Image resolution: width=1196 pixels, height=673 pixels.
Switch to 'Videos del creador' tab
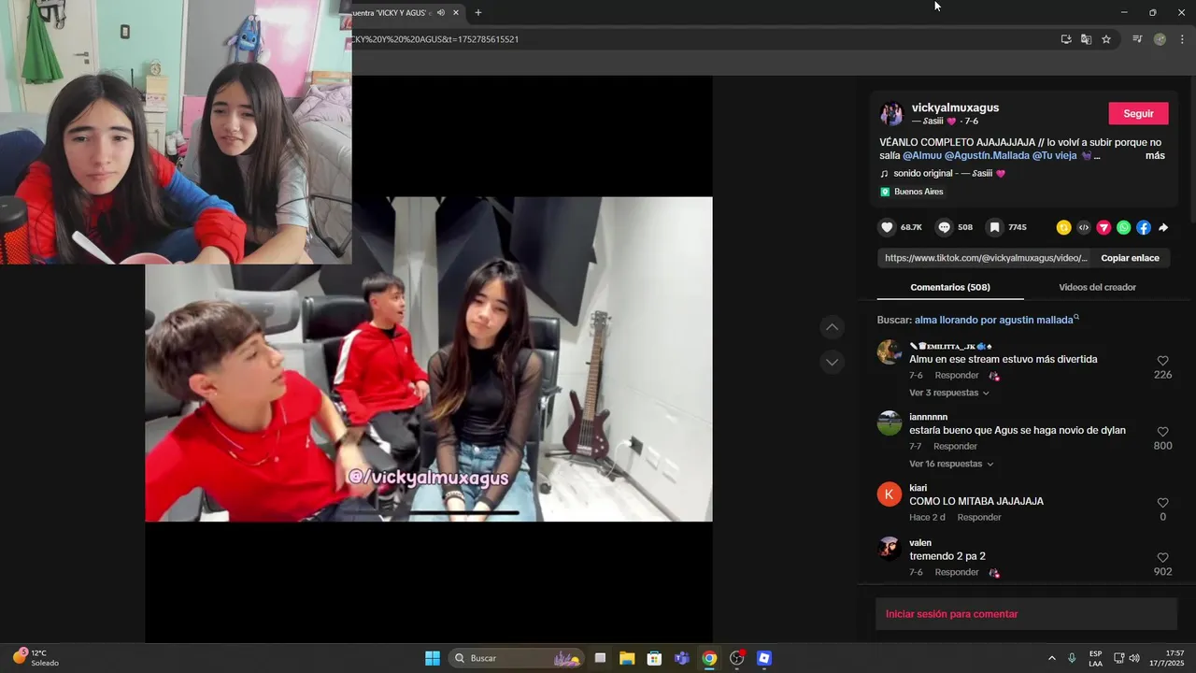[1097, 287]
